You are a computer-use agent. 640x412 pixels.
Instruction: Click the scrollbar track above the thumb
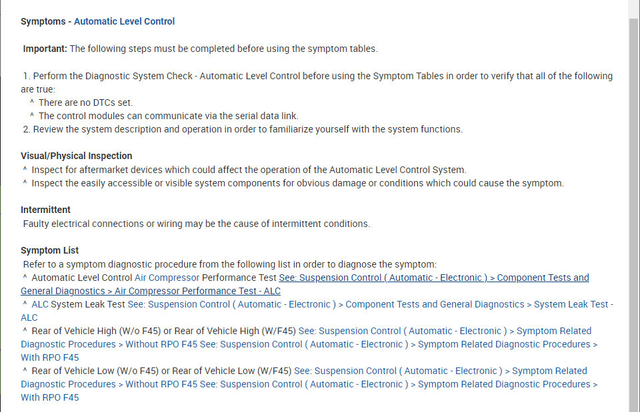click(x=634, y=8)
